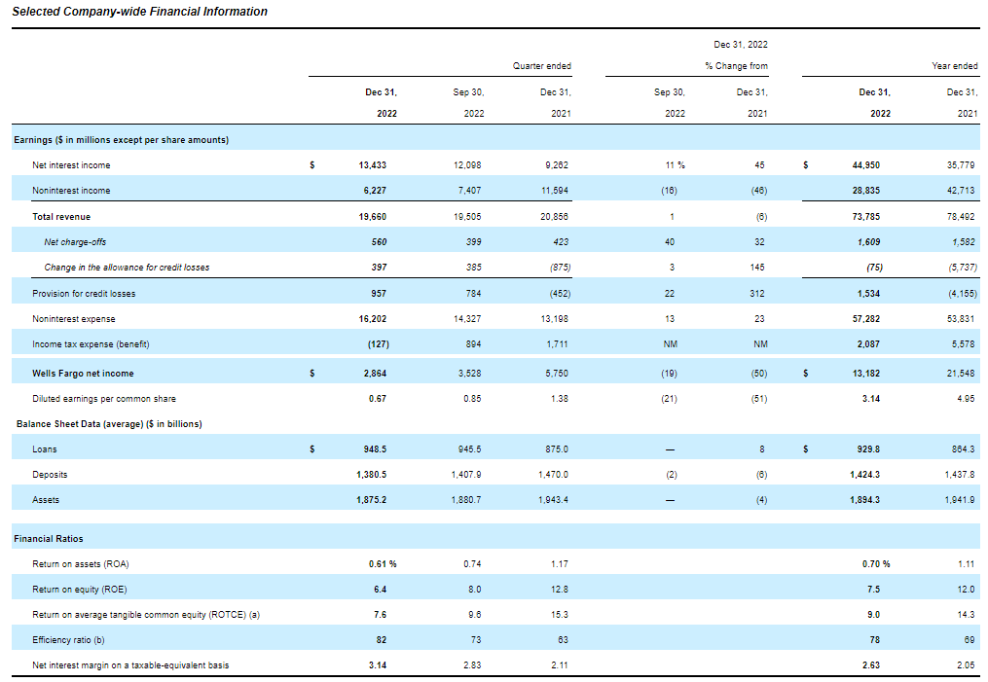Click full-year total revenue 78,492

[x=961, y=217]
